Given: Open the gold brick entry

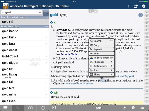Looking at the screenshot, I should pyautogui.click(x=24, y=37).
